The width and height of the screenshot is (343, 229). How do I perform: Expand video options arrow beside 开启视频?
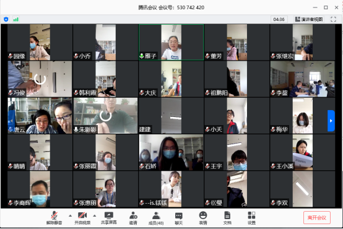pyautogui.click(x=95, y=215)
